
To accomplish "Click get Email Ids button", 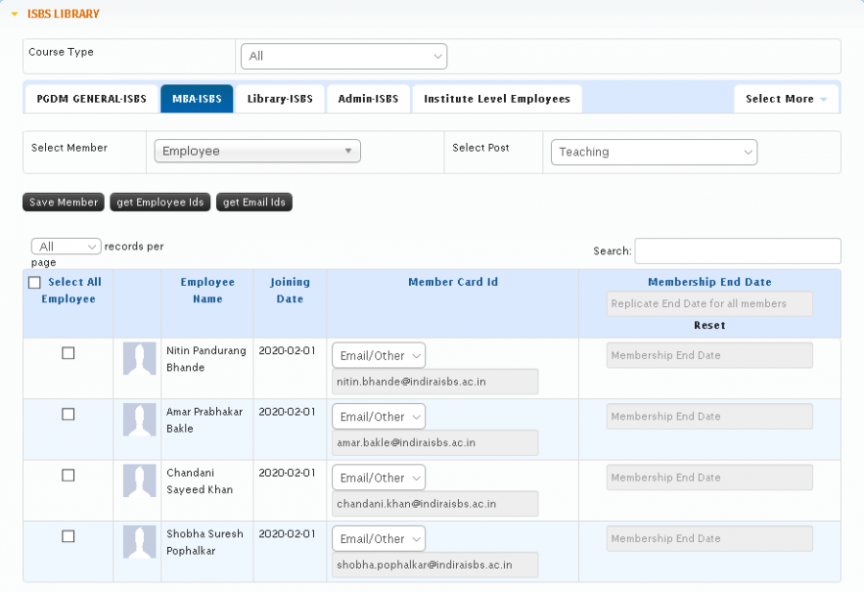I will (254, 202).
